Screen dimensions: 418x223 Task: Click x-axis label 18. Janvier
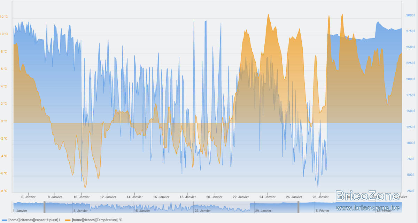pyautogui.click(x=187, y=197)
